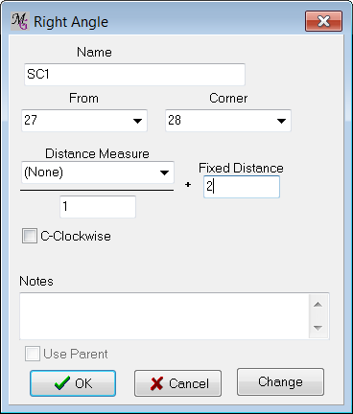Image resolution: width=353 pixels, height=414 pixels.
Task: Click the Name field containing SC1
Action: tap(134, 75)
